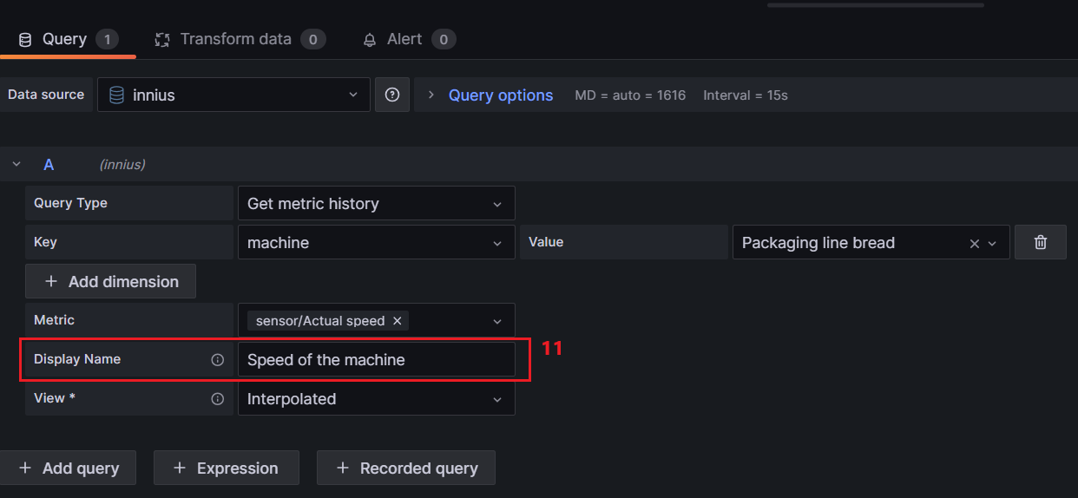Open the Packaging line bread value dropdown

pyautogui.click(x=992, y=244)
